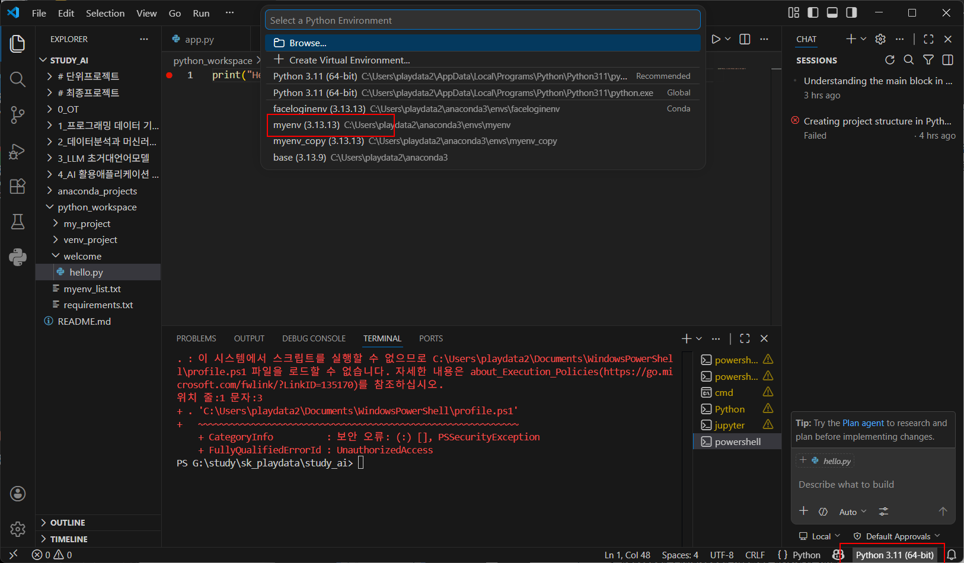This screenshot has height=563, width=964.
Task: Start a new chat with plus icon
Action: pyautogui.click(x=851, y=39)
